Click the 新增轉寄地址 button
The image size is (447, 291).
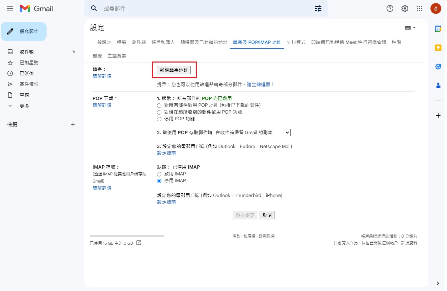pos(174,70)
